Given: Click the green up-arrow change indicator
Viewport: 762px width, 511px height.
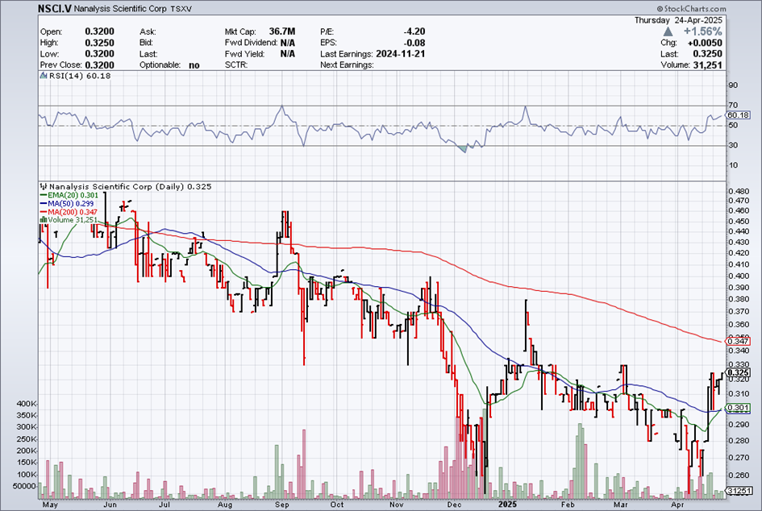Looking at the screenshot, I should tap(668, 31).
